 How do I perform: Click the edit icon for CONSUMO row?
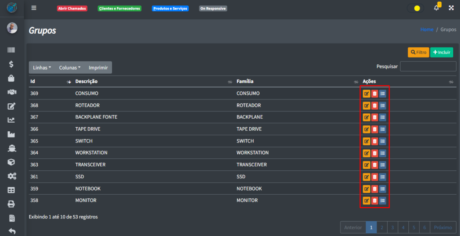tap(367, 94)
